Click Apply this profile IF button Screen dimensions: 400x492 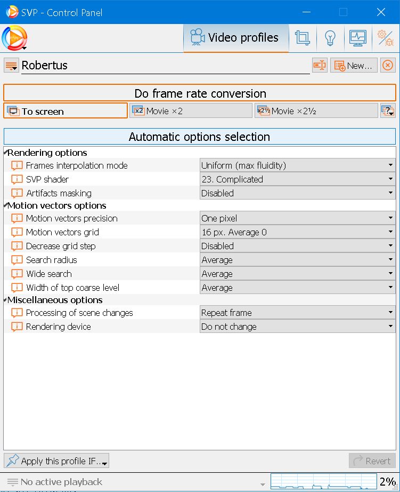click(x=56, y=461)
